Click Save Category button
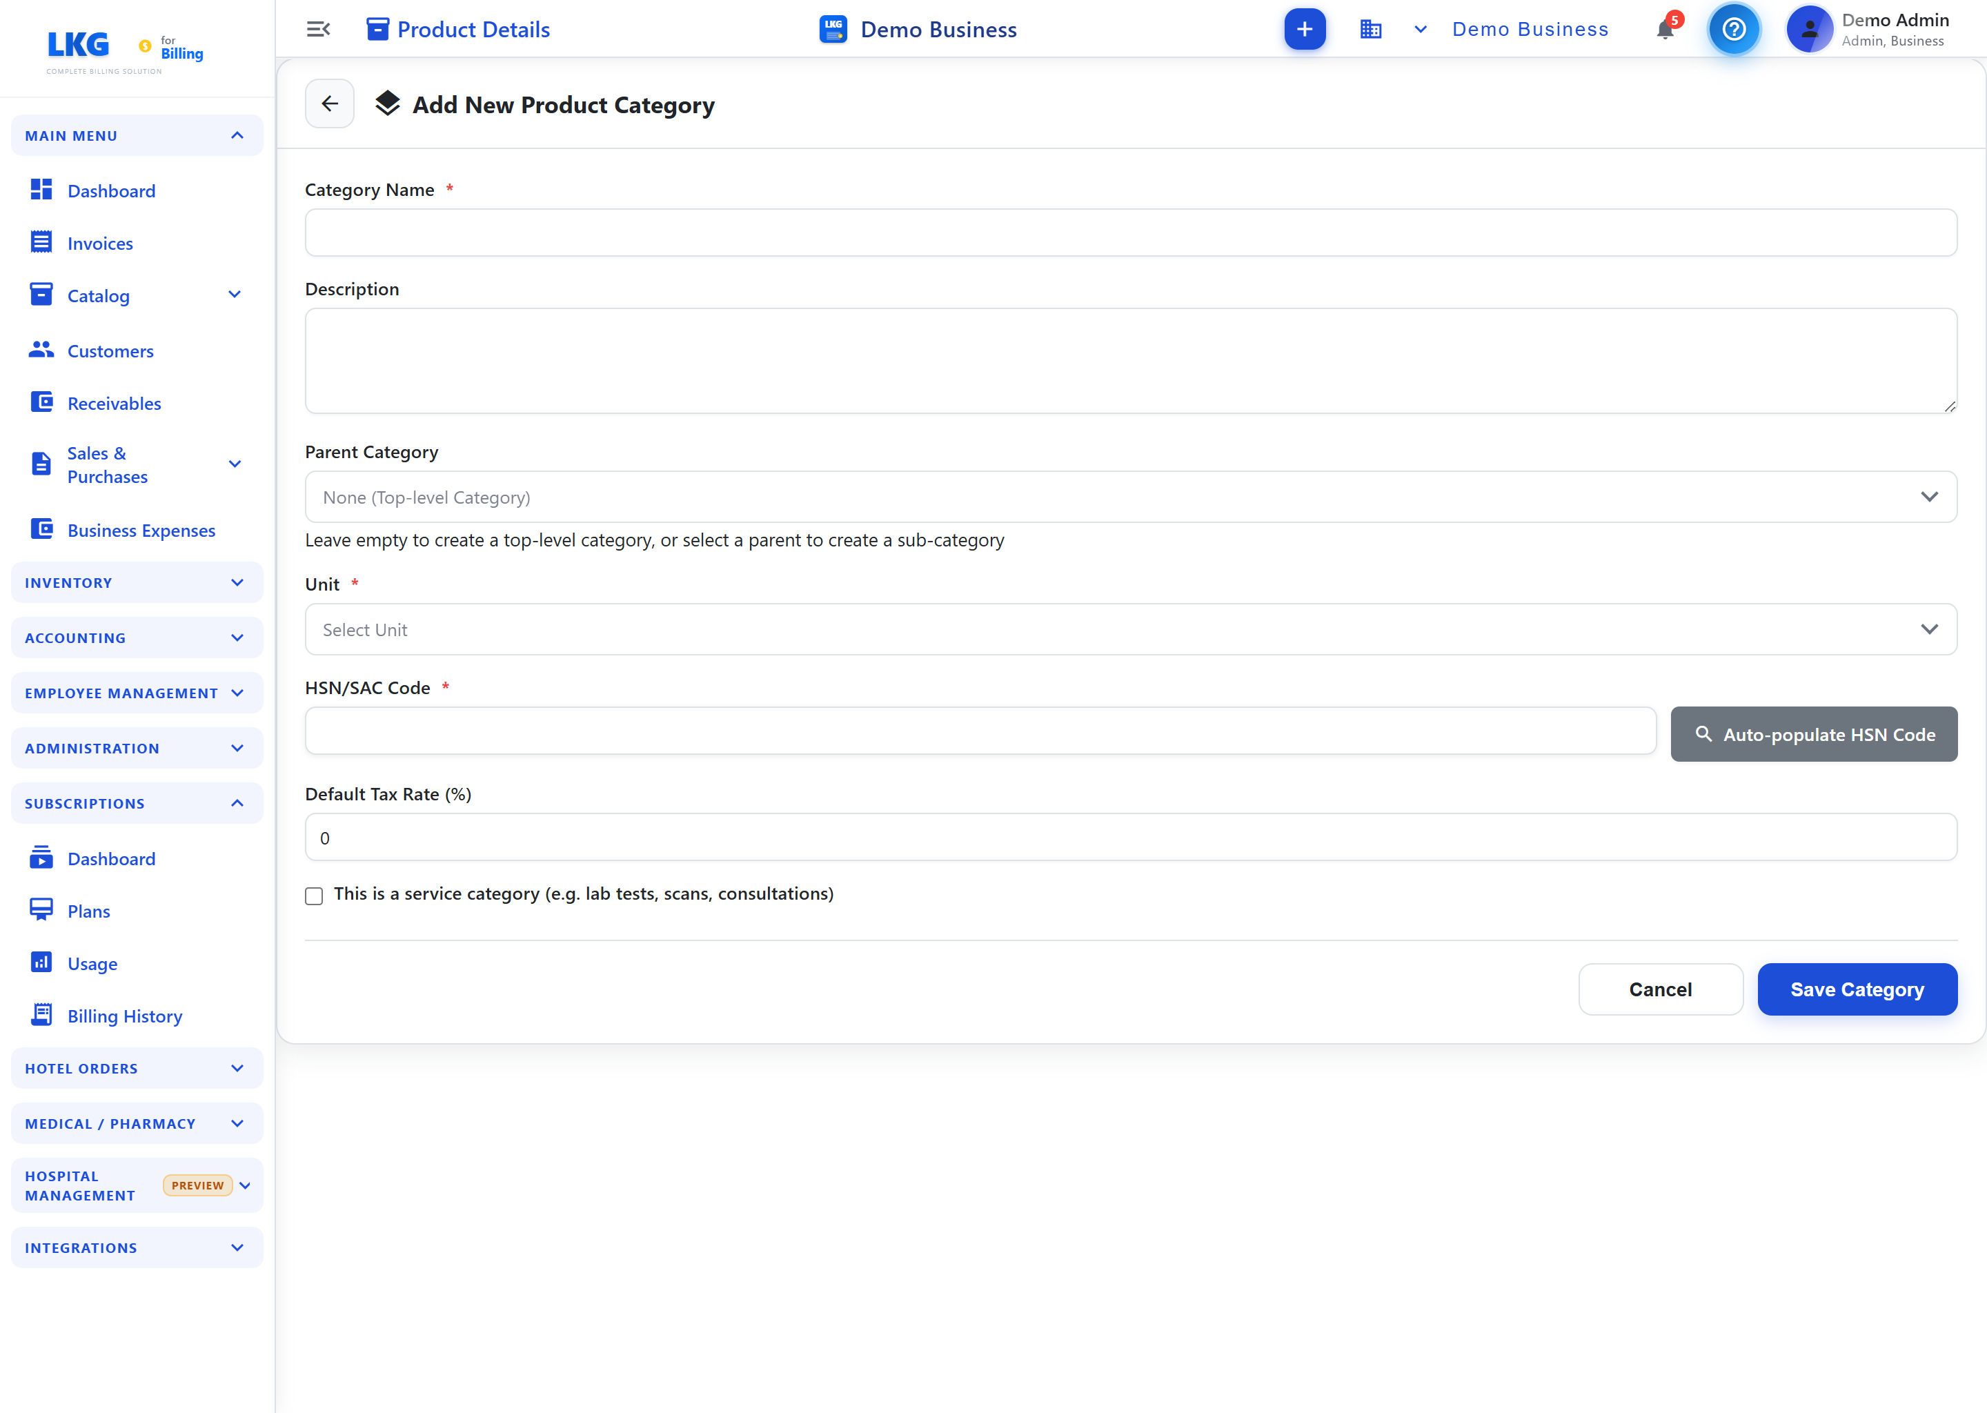Viewport: 1987px width, 1413px height. [x=1857, y=989]
